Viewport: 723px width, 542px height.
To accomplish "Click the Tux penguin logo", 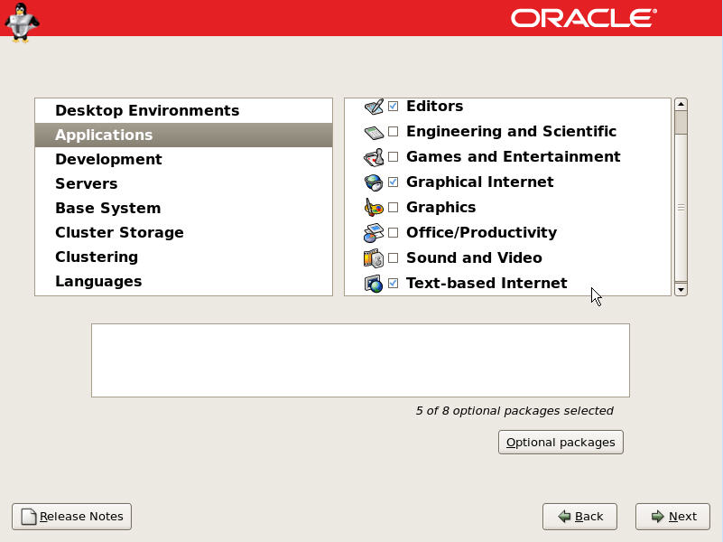I will (21, 23).
